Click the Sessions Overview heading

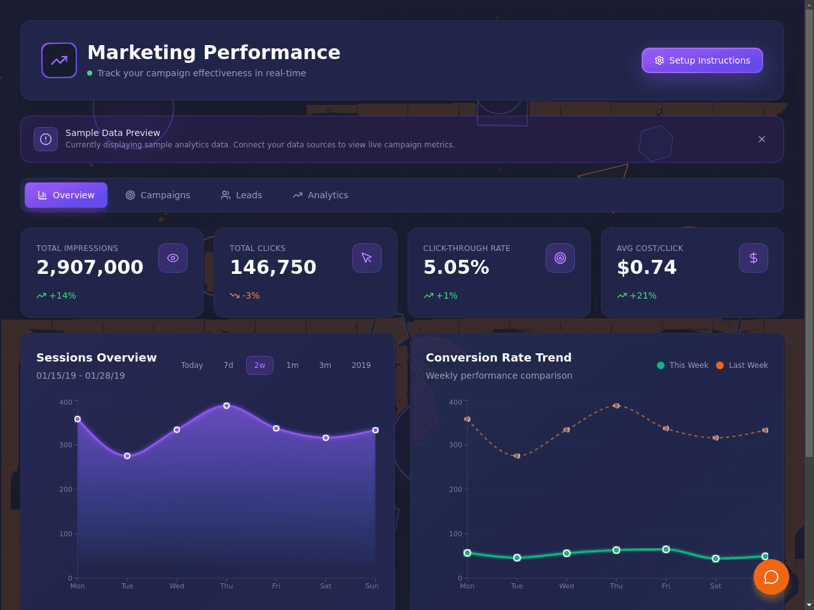point(97,358)
